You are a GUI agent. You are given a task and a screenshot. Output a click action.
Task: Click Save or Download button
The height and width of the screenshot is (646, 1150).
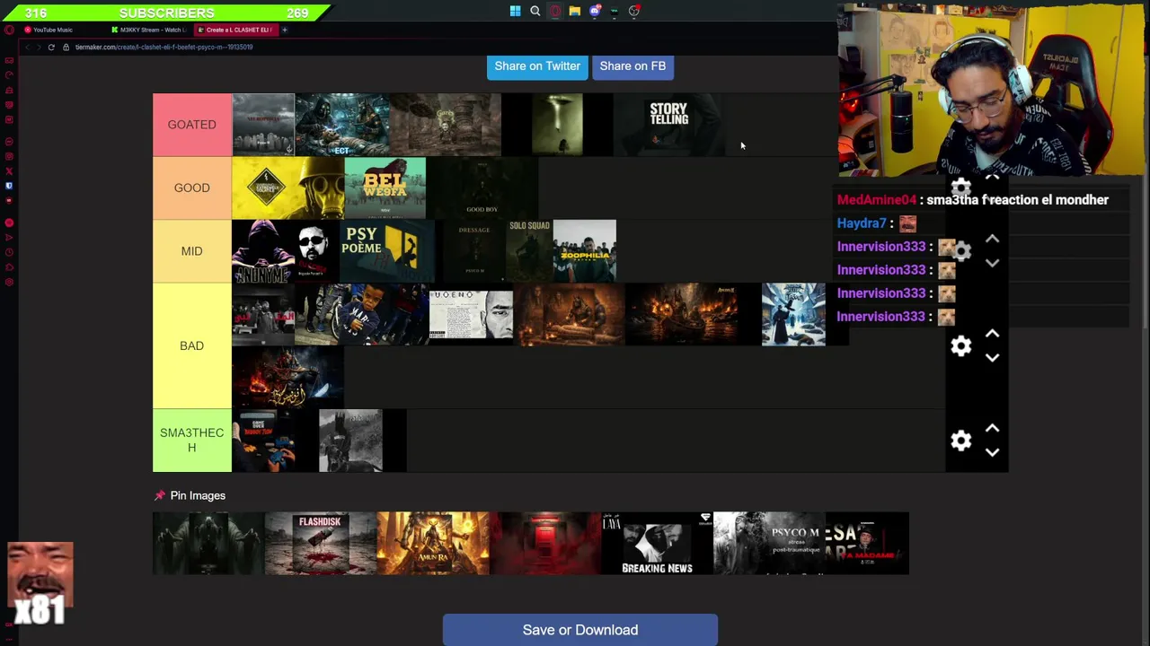[580, 630]
